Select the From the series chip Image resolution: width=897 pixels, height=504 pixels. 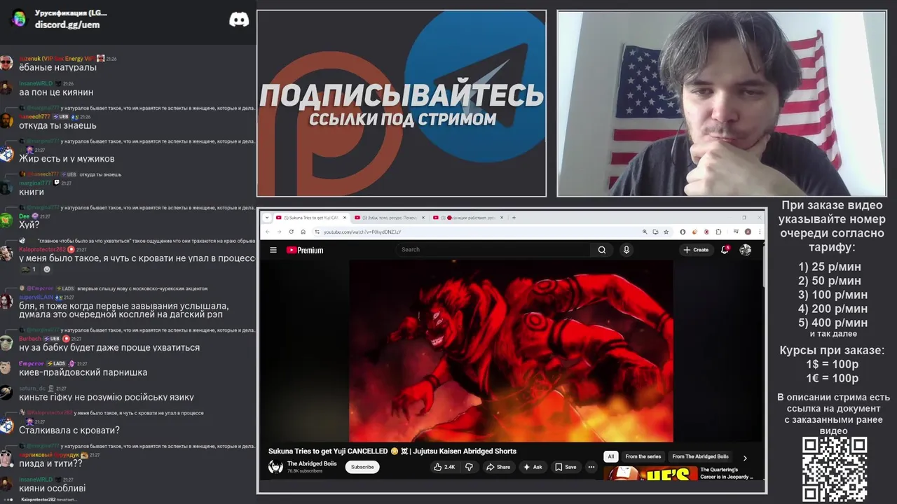(x=643, y=456)
